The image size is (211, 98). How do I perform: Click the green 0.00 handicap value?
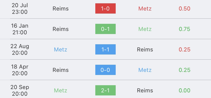(x=184, y=90)
